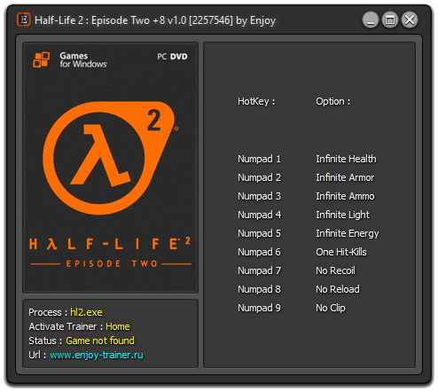Click the Games for Windows logo
The image size is (438, 392).
coord(70,59)
